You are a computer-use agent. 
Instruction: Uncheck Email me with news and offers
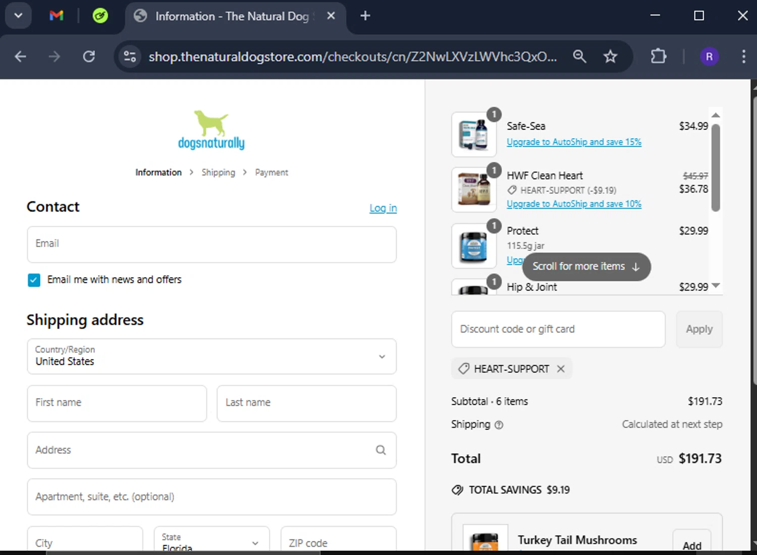(34, 280)
